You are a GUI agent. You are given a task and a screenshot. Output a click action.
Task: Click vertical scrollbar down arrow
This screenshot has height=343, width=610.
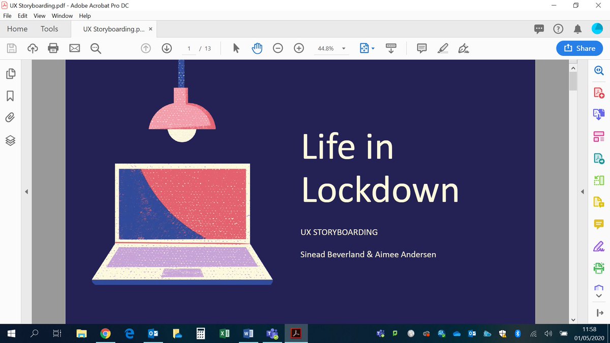(x=573, y=320)
